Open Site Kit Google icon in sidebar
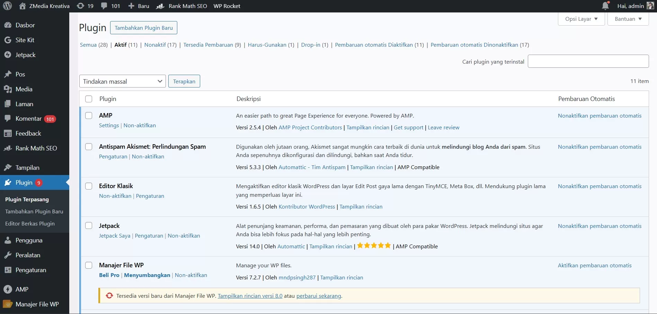657x314 pixels. [8, 40]
